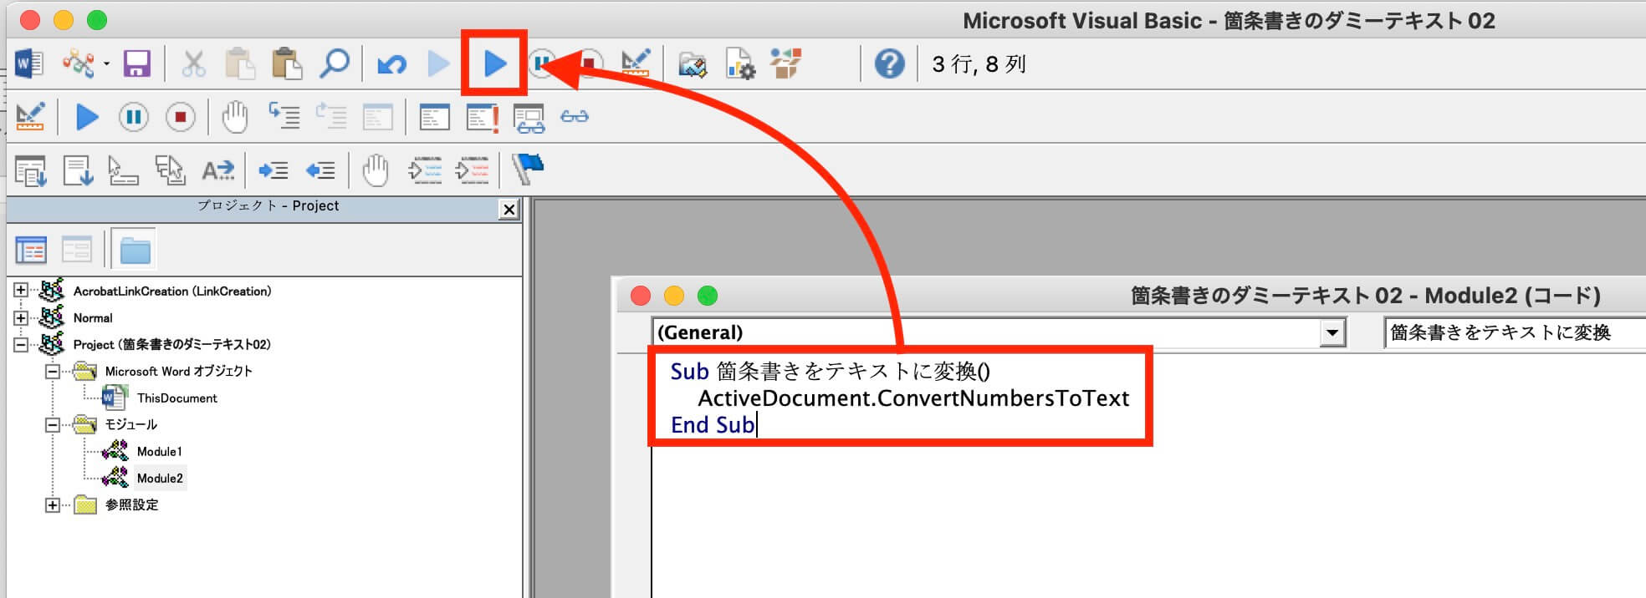The image size is (1646, 598).
Task: Run the macro with the top toolbar play button
Action: [x=495, y=63]
